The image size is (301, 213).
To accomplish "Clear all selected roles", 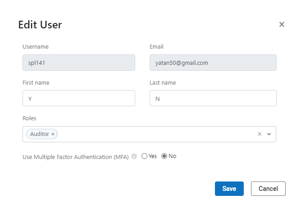I will [x=260, y=134].
